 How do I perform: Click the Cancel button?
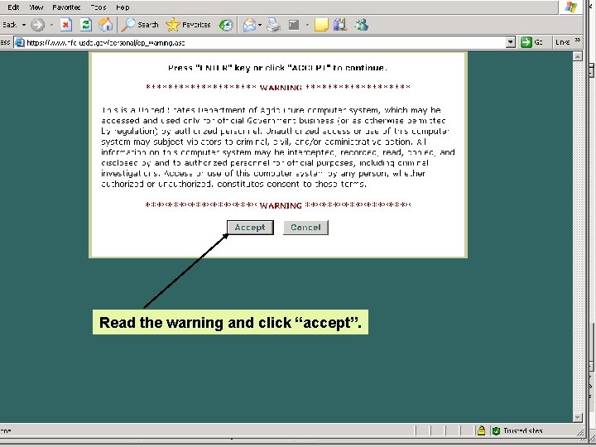coord(305,228)
